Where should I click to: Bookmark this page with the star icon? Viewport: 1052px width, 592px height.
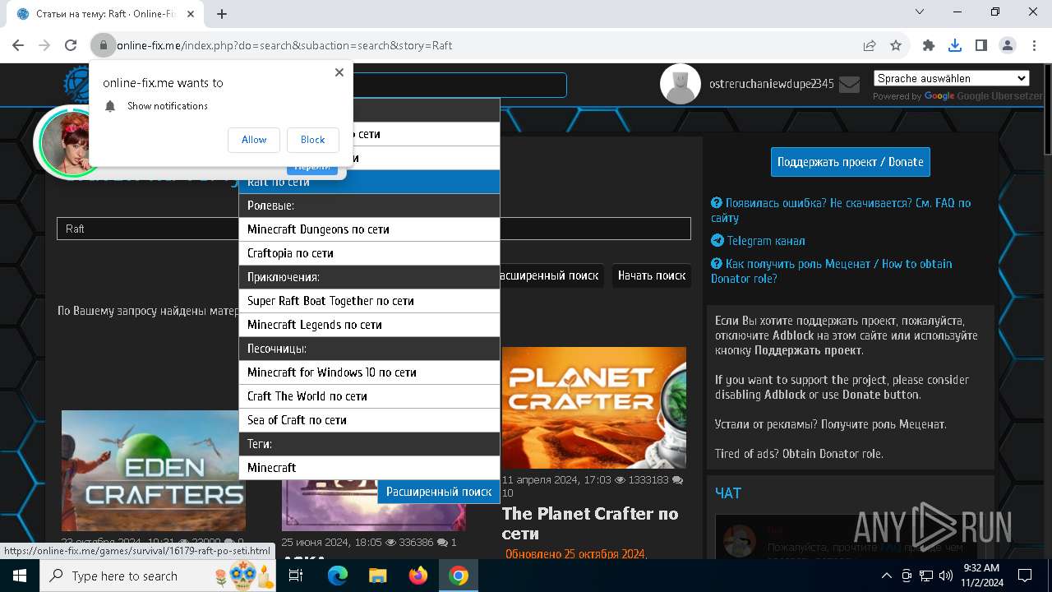tap(896, 46)
